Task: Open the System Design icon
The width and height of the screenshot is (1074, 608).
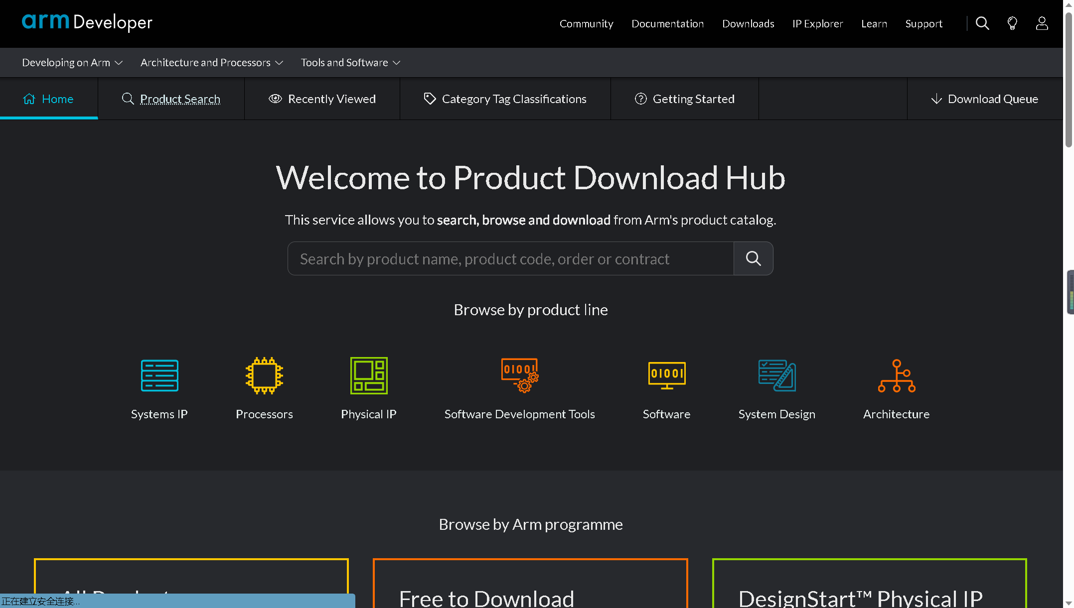Action: pyautogui.click(x=776, y=376)
